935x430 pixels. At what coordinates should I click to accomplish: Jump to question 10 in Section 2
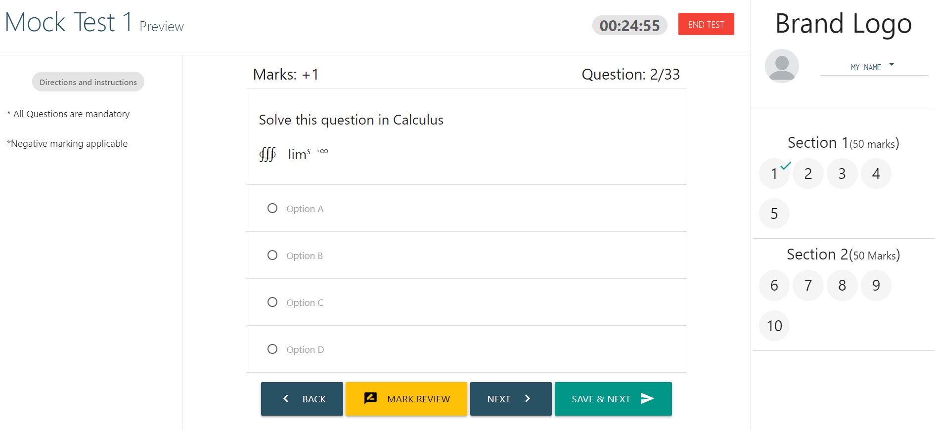(774, 325)
